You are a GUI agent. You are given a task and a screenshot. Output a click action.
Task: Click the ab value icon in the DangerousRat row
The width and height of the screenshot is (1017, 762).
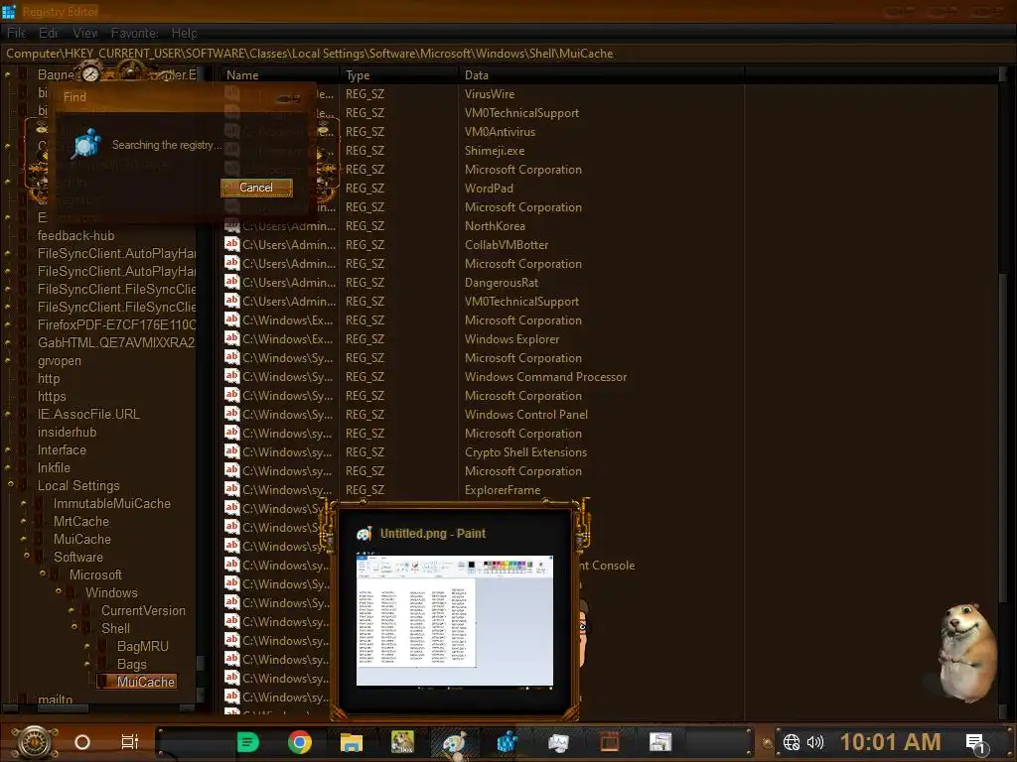click(232, 282)
